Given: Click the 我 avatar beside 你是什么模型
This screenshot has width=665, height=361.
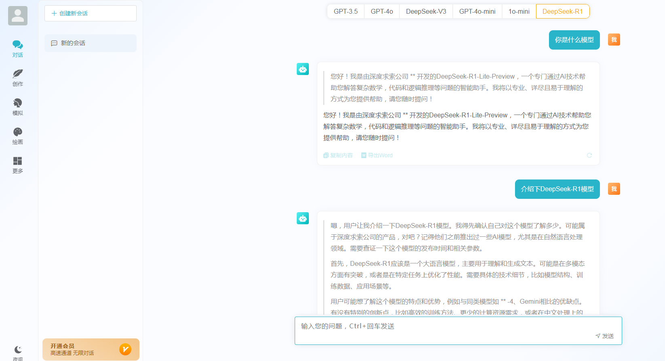Looking at the screenshot, I should [x=614, y=40].
